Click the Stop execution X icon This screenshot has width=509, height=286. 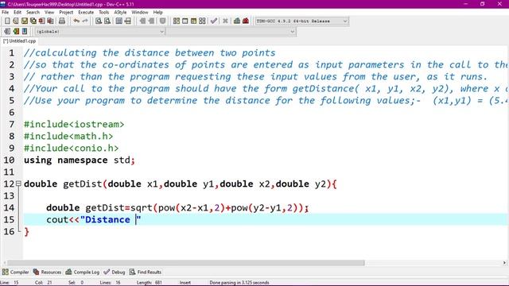225,21
